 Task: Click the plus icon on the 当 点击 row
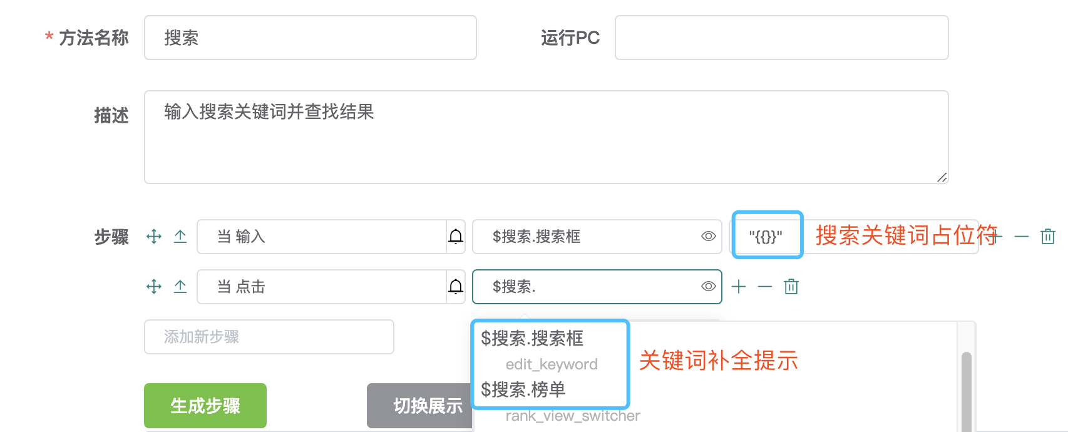739,287
